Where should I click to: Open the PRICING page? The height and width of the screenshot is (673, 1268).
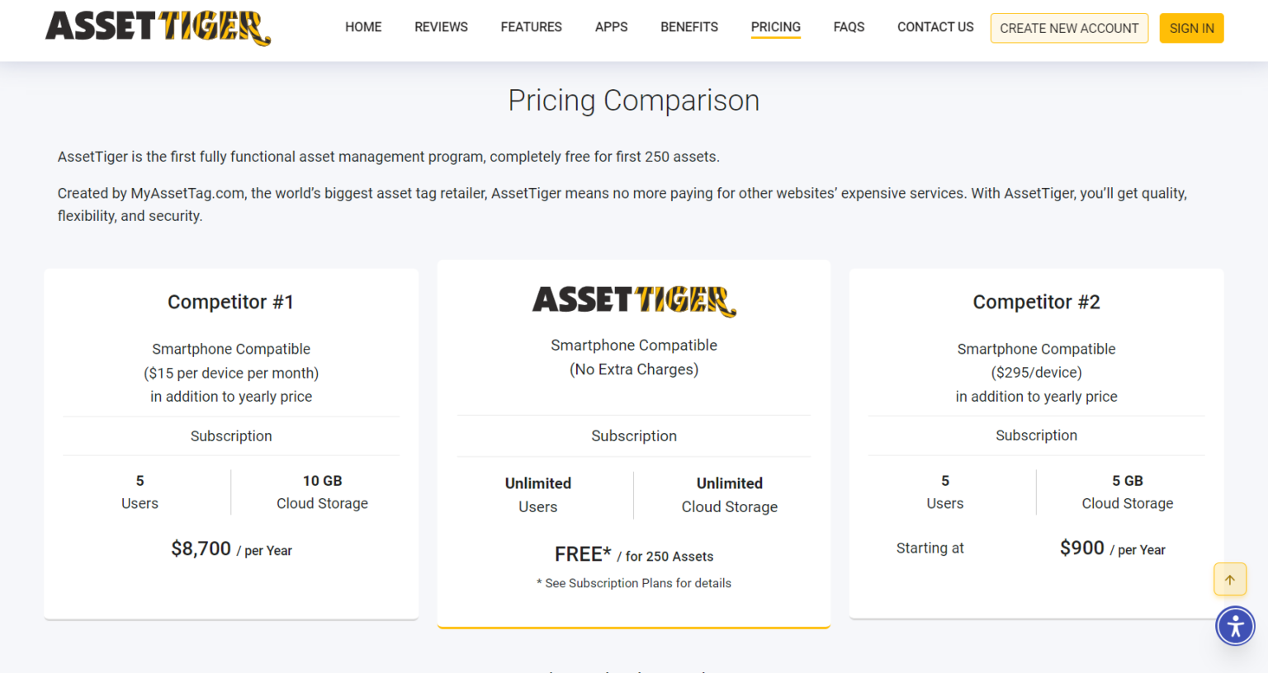[x=775, y=26]
